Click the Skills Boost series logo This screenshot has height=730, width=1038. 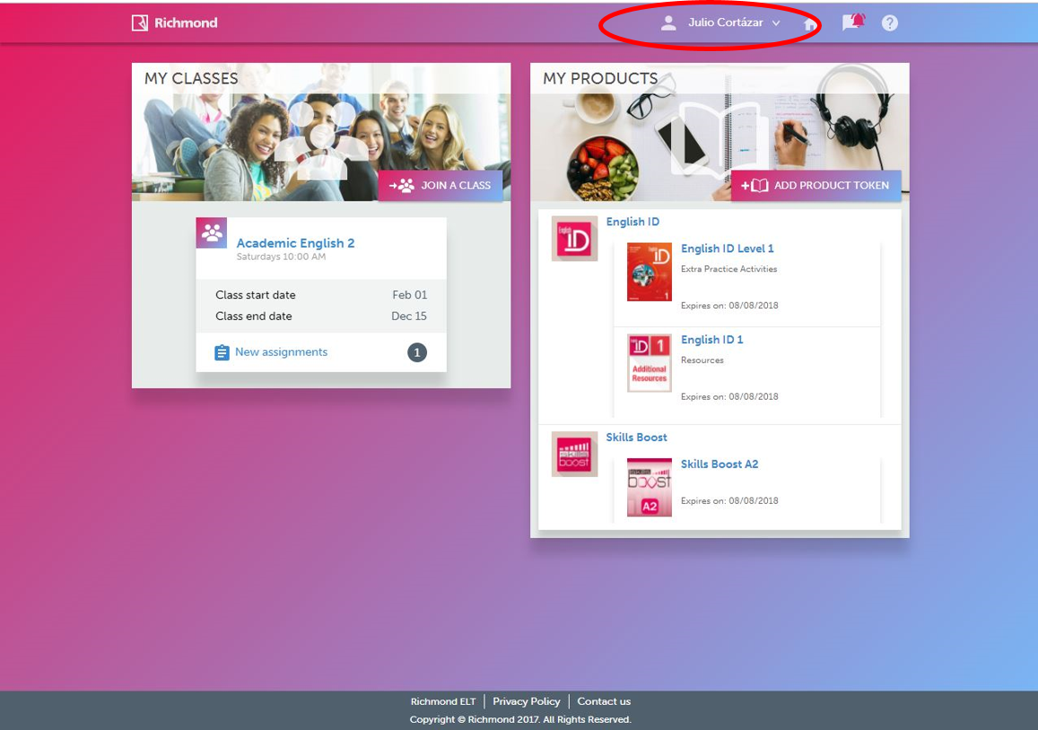pos(574,454)
